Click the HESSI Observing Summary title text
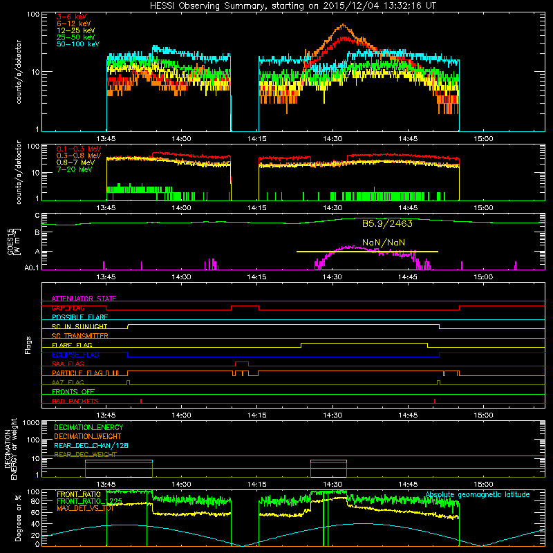The image size is (553, 553). tap(293, 6)
